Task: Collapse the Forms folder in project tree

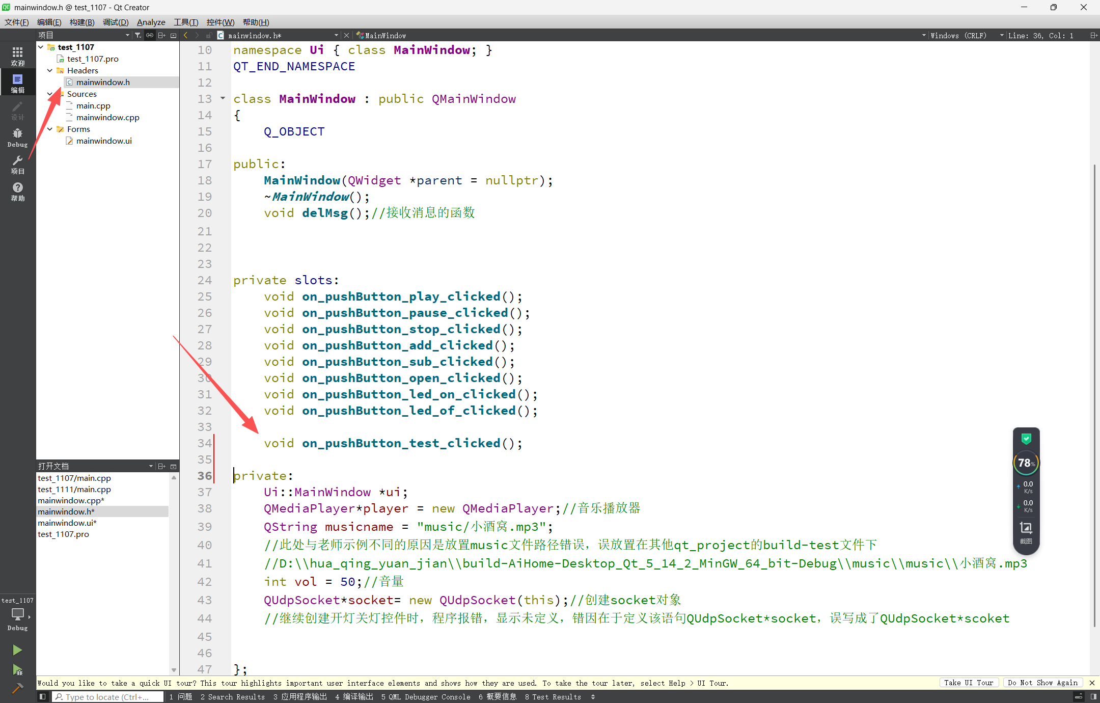Action: tap(50, 129)
